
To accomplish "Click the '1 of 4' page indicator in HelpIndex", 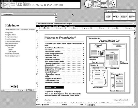I will point(3,90).
